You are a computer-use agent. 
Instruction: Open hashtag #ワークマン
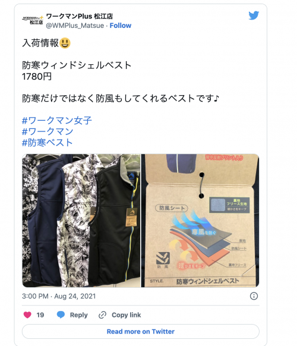pyautogui.click(x=48, y=131)
